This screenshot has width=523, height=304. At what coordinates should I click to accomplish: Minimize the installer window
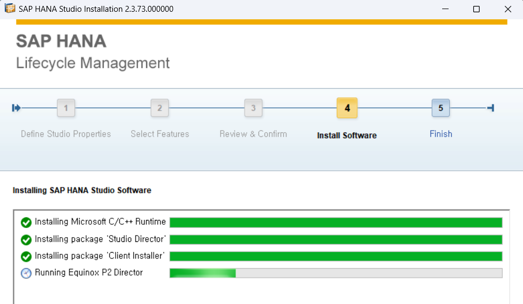445,9
